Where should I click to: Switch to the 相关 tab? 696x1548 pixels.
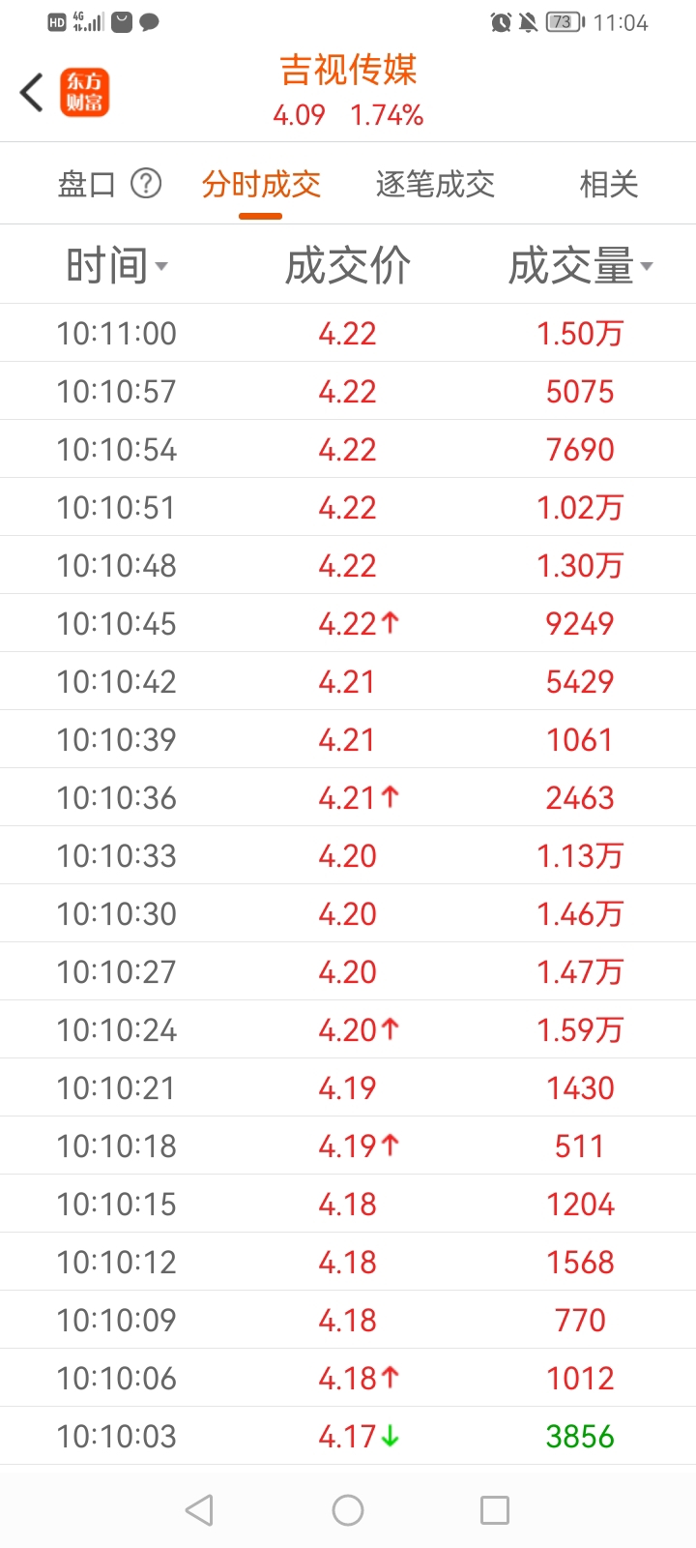click(x=609, y=184)
